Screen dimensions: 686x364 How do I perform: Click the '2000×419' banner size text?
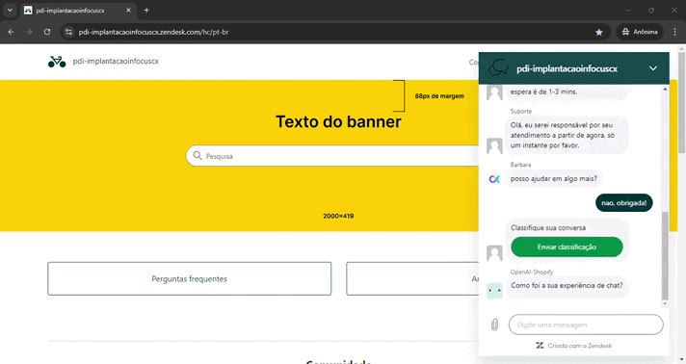[x=338, y=216]
